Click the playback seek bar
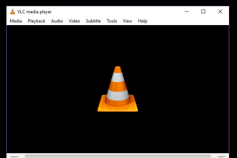Screen dimensions: 237x158 (118, 156)
